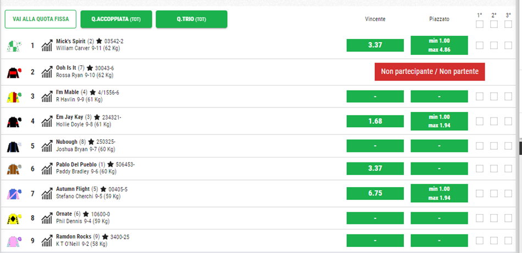
Task: Check the 1° column header checkbox
Action: (x=480, y=24)
